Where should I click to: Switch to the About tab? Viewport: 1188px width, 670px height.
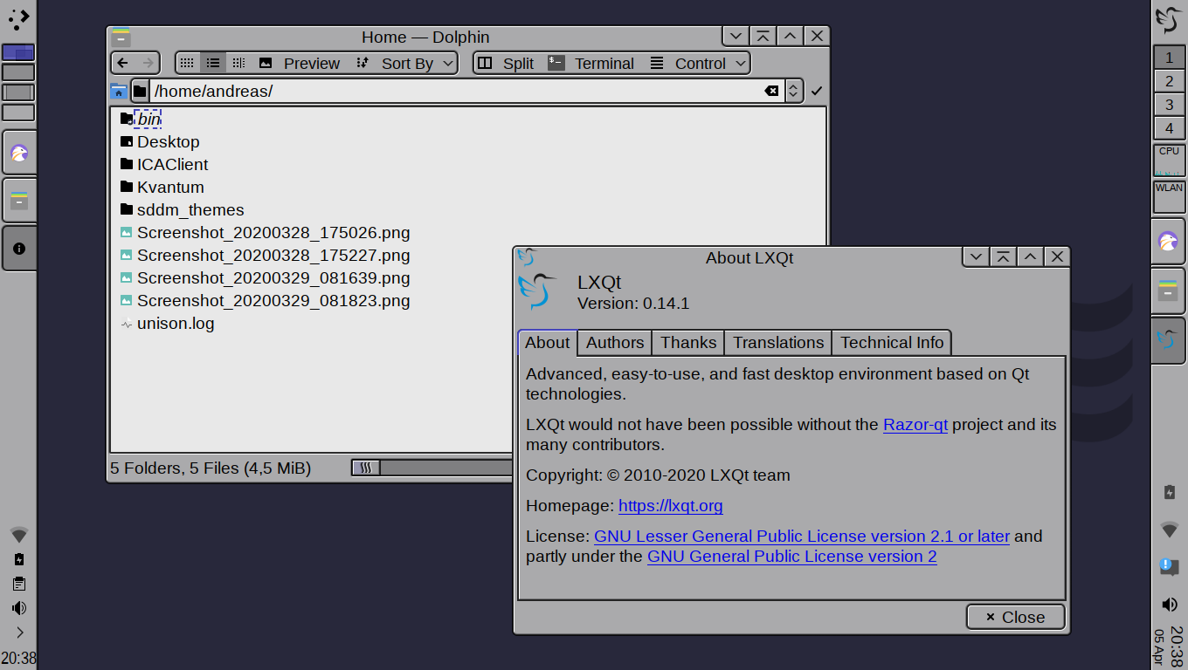click(x=547, y=343)
